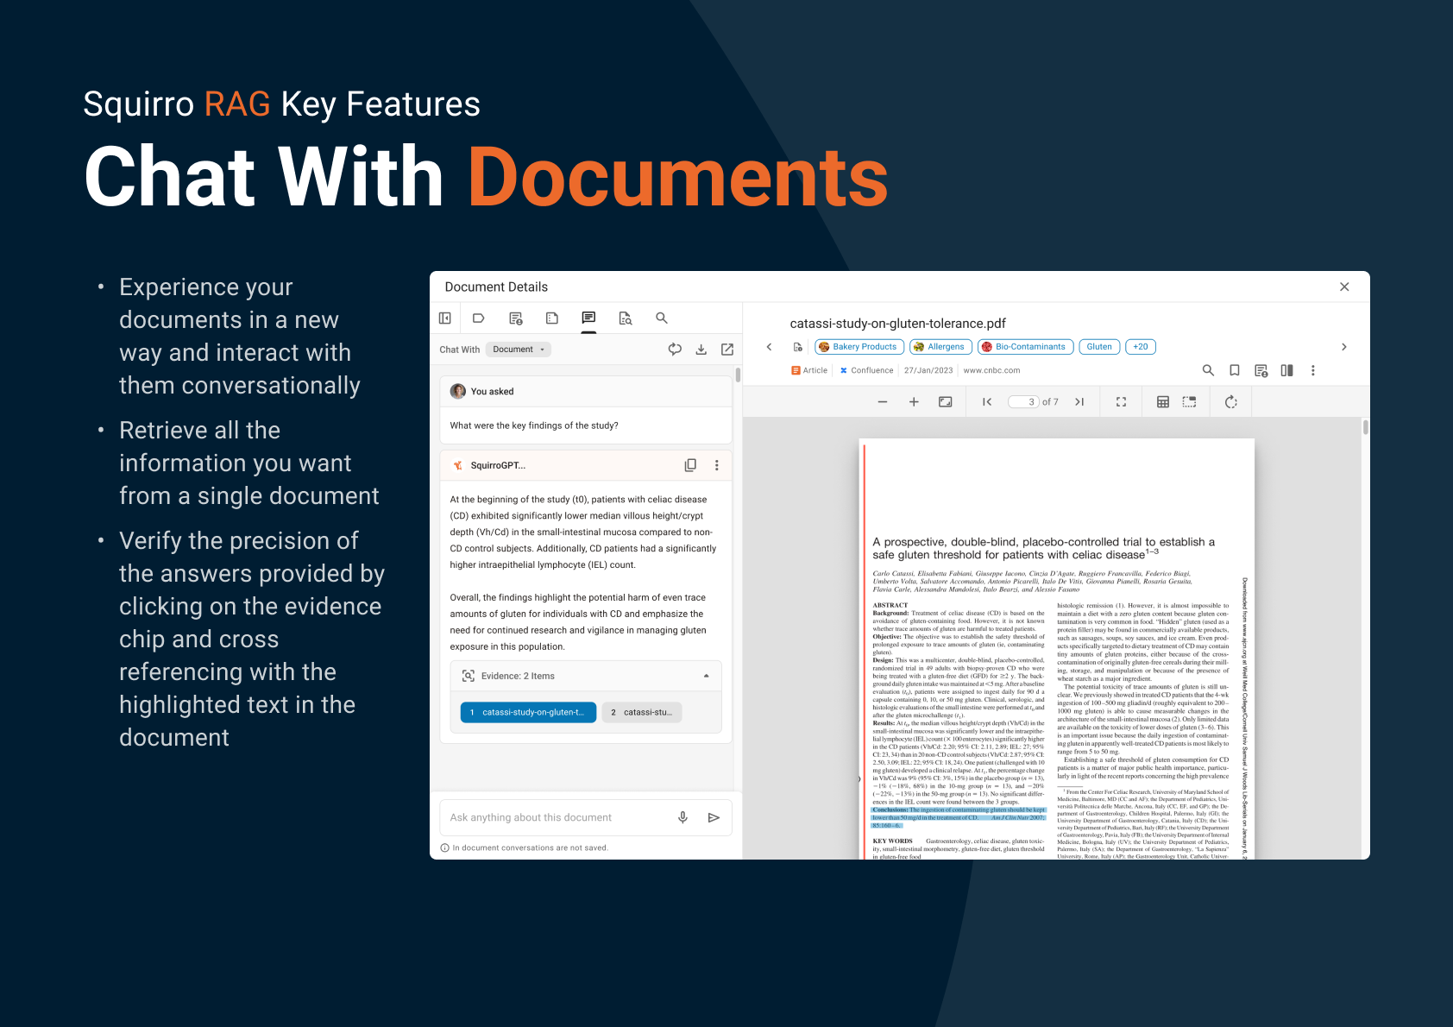Toggle split view layout
The width and height of the screenshot is (1453, 1027).
click(1286, 370)
